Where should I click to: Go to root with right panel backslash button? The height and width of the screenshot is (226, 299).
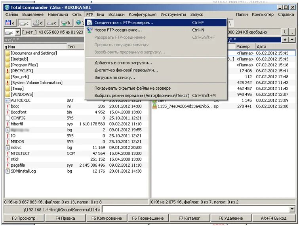[x=285, y=32]
